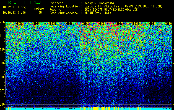Click the 0109 time marker

pos(152,24)
